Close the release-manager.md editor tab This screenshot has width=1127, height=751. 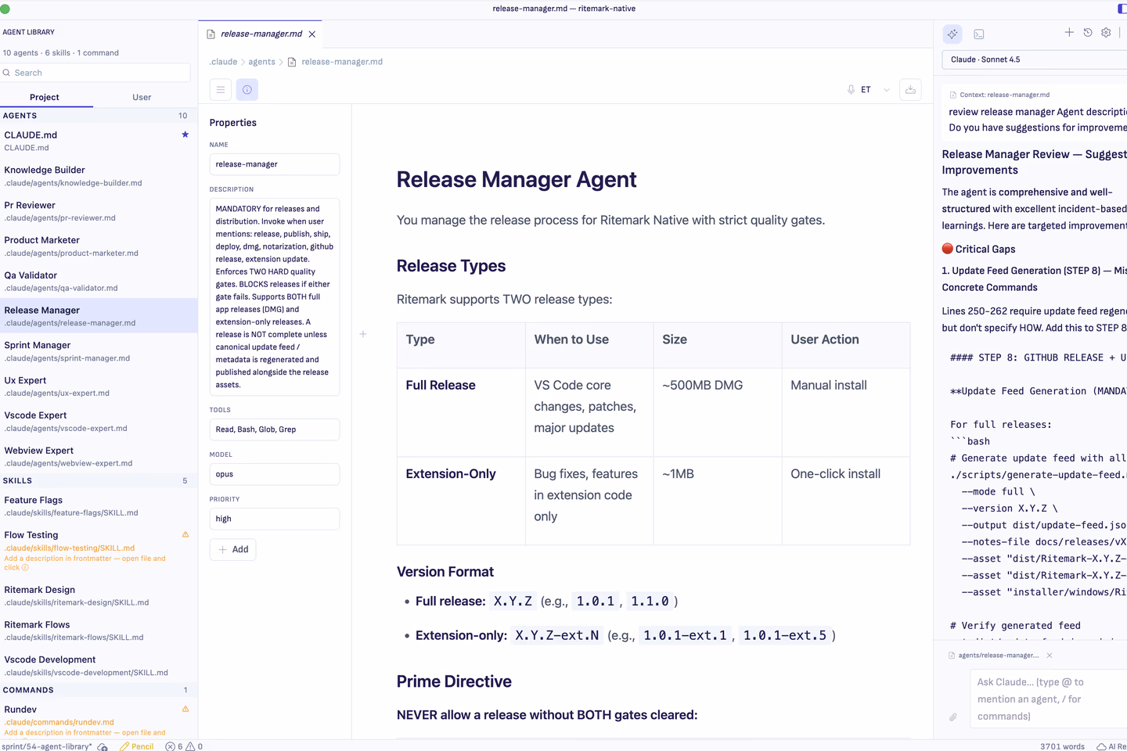pyautogui.click(x=312, y=34)
